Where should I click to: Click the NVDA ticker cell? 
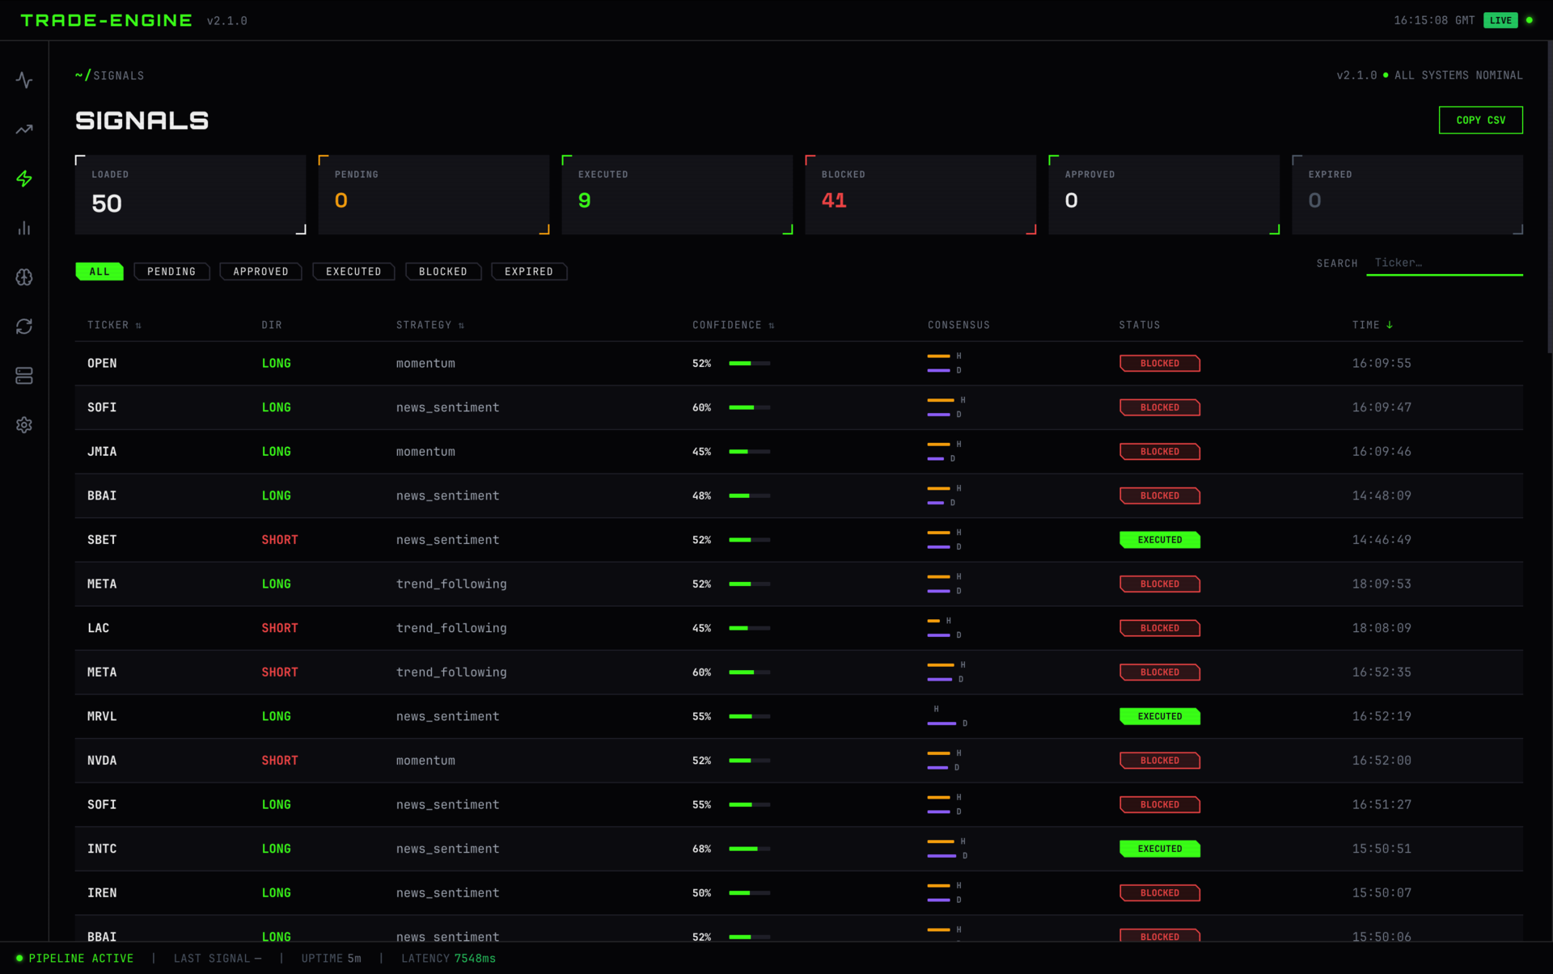[x=102, y=761]
